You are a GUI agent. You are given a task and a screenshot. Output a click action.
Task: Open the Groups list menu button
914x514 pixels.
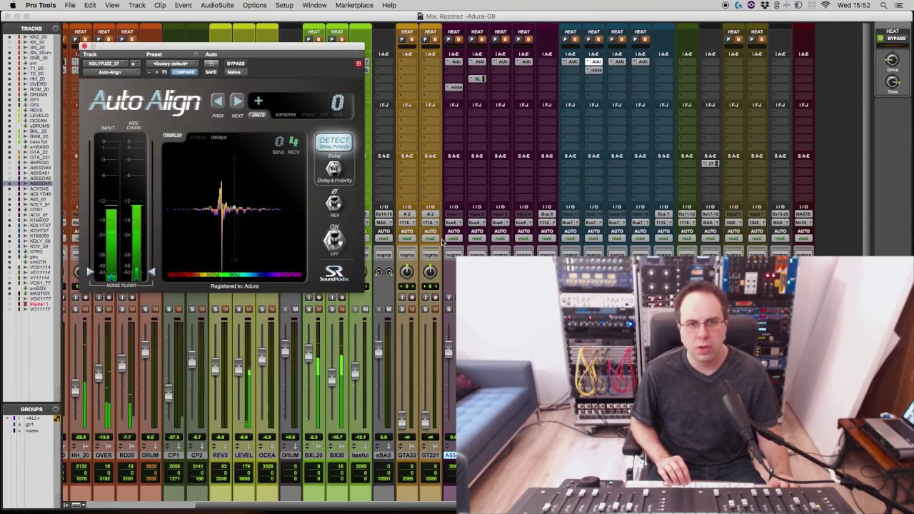pyautogui.click(x=56, y=409)
